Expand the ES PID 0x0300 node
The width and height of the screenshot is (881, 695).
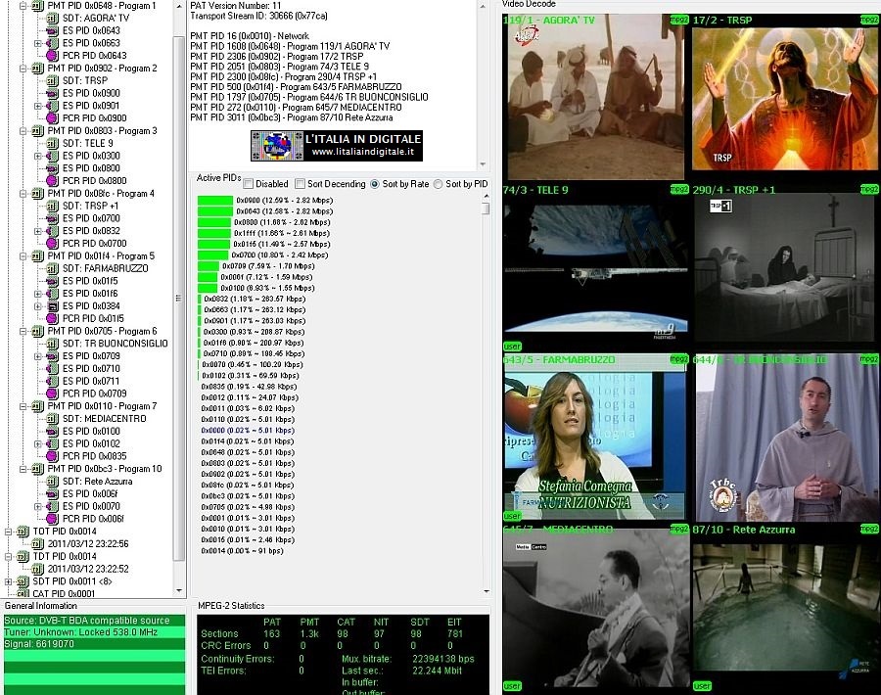[x=37, y=157]
